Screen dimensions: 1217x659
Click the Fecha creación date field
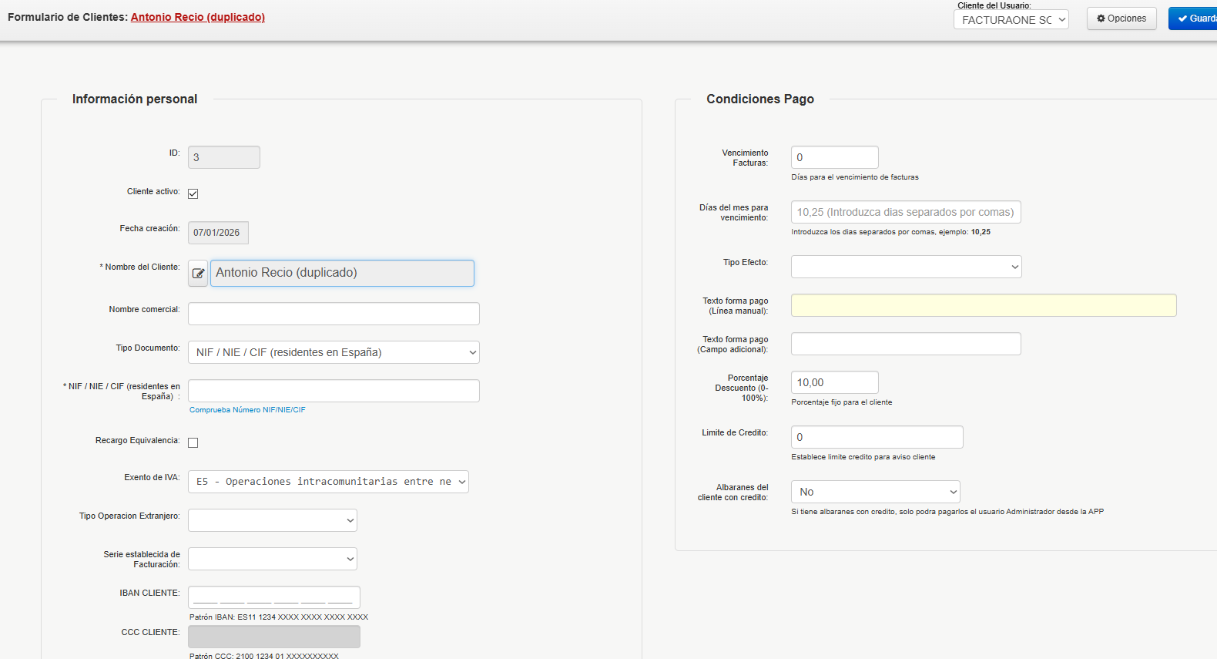click(218, 233)
